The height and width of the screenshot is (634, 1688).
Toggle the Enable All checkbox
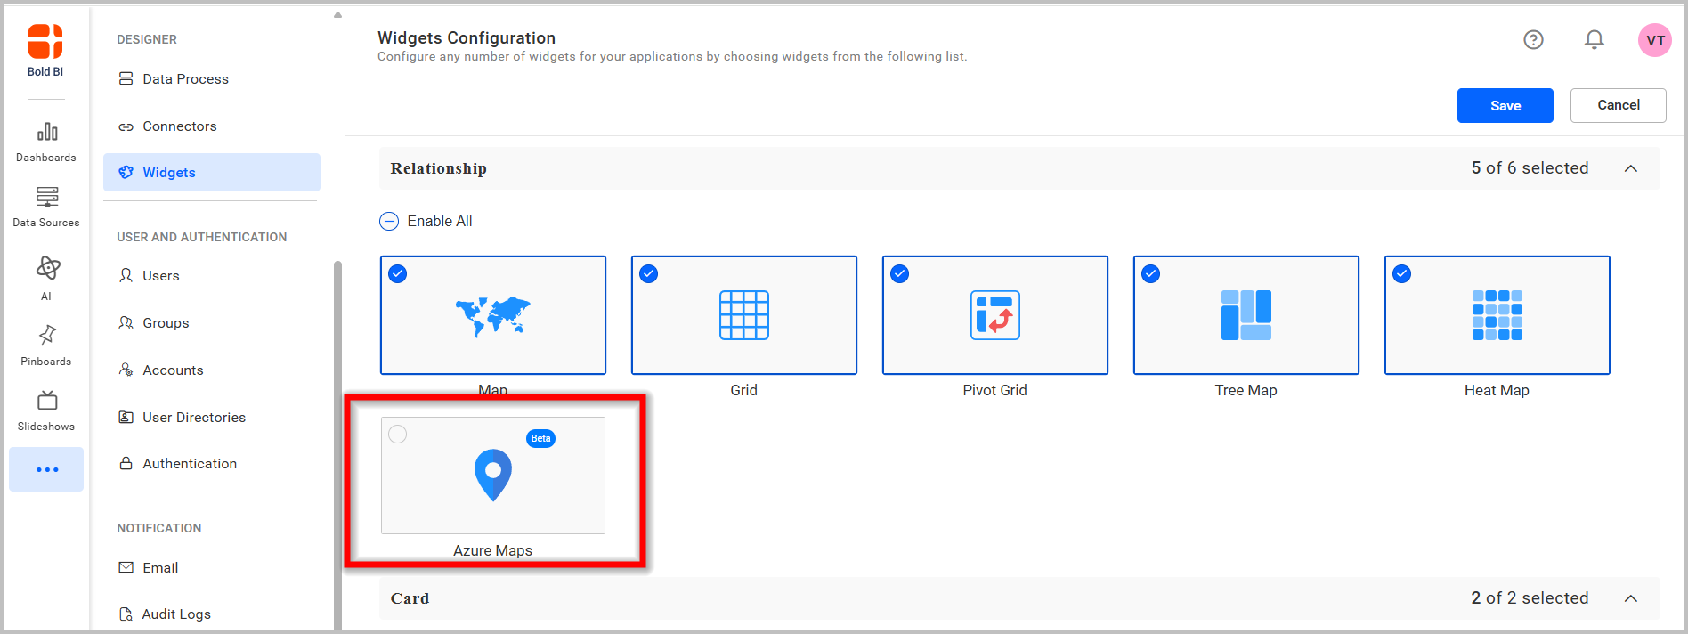pyautogui.click(x=389, y=221)
